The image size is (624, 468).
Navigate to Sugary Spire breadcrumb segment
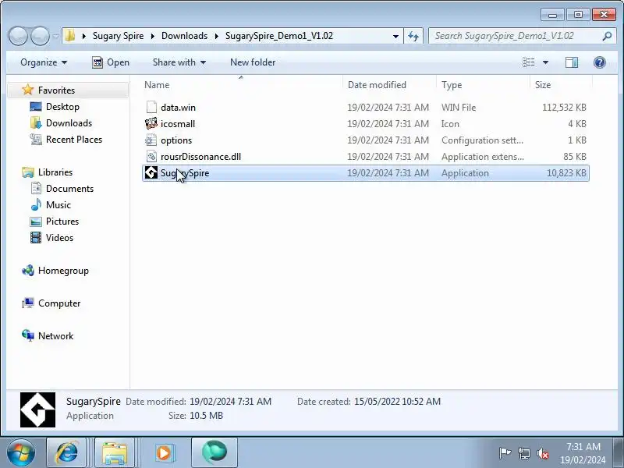point(119,36)
